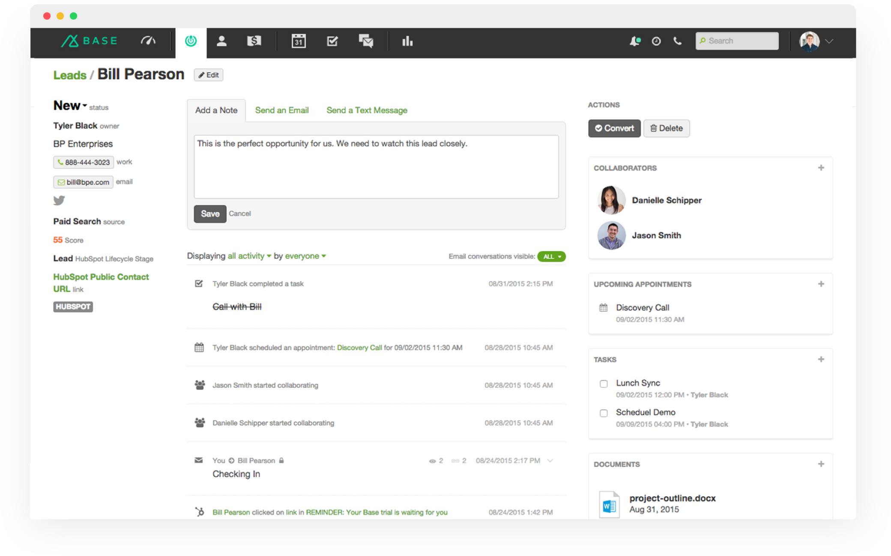Click the HUBSPOT tag
Image resolution: width=891 pixels, height=556 pixels.
(x=73, y=307)
